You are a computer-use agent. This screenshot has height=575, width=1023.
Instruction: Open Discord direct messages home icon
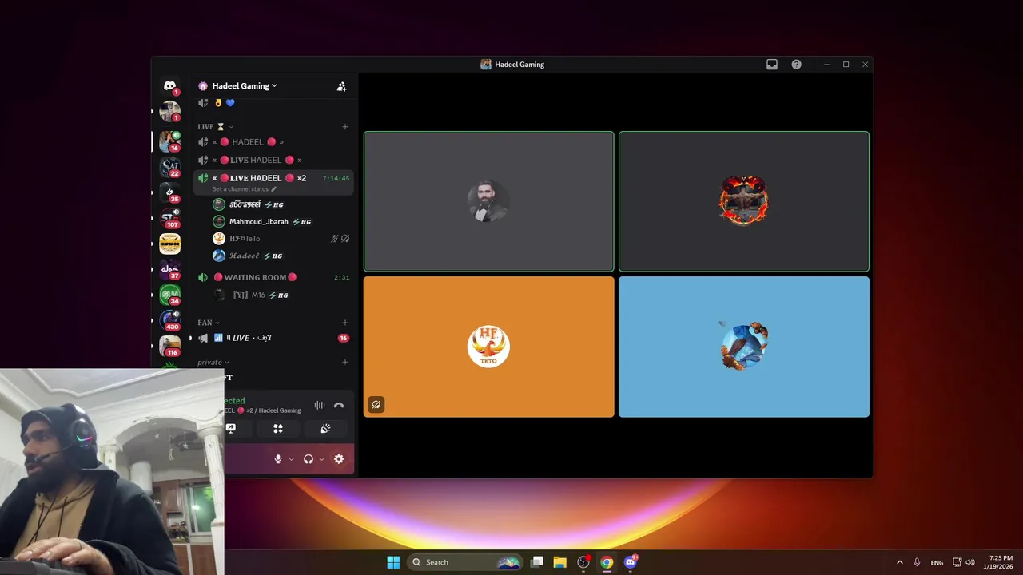[169, 85]
